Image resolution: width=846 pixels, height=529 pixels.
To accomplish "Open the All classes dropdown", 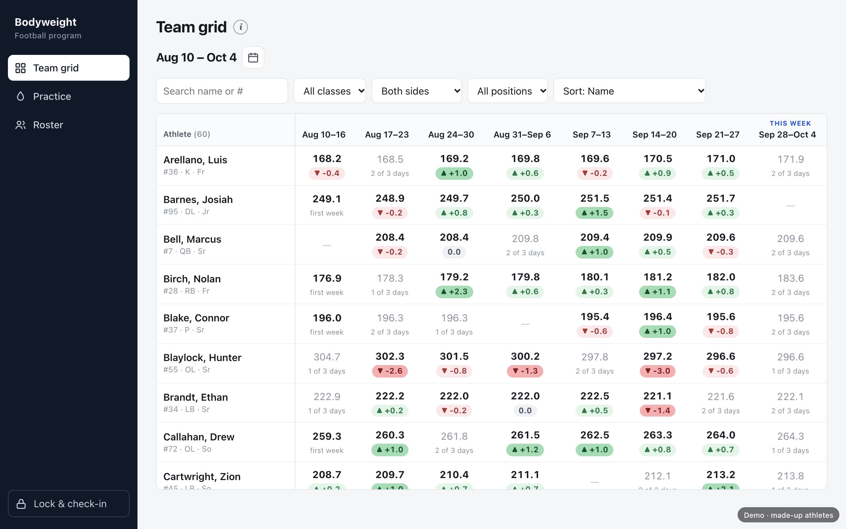I will tap(330, 91).
